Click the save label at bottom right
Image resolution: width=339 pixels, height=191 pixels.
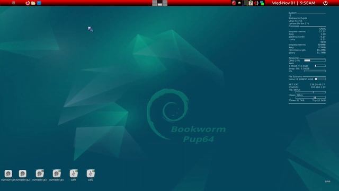point(327,181)
